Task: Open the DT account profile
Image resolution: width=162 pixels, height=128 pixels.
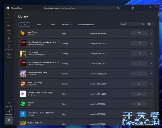Action: click(133, 8)
